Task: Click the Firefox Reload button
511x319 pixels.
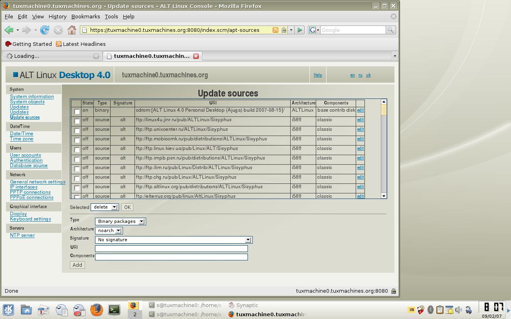Action: point(45,30)
